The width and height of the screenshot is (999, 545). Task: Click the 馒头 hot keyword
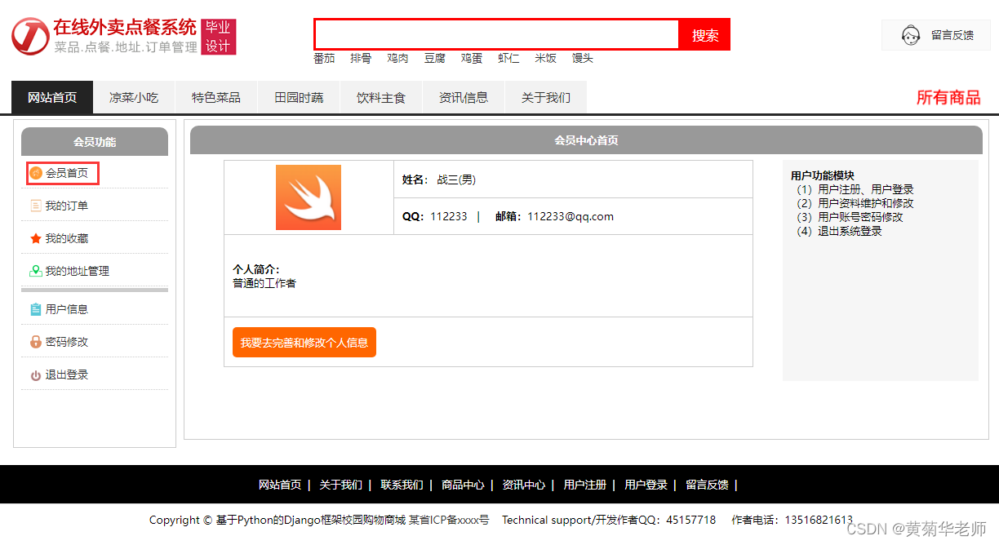[x=583, y=58]
